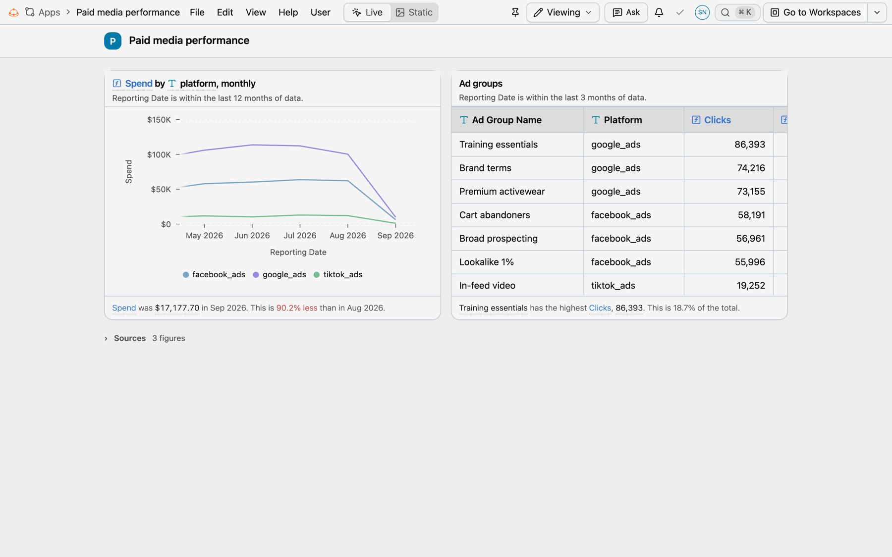Click the checkmark status icon
The height and width of the screenshot is (557, 892).
click(x=680, y=12)
